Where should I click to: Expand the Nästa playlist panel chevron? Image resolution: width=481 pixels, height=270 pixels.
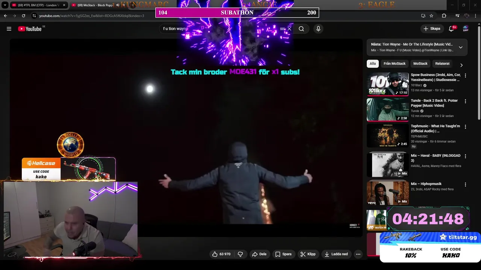(x=460, y=47)
